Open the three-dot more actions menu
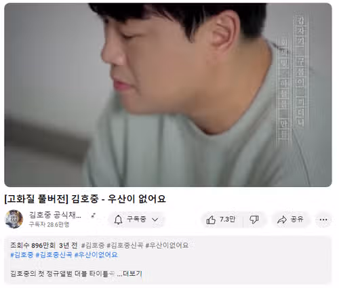339x288 pixels. click(323, 220)
